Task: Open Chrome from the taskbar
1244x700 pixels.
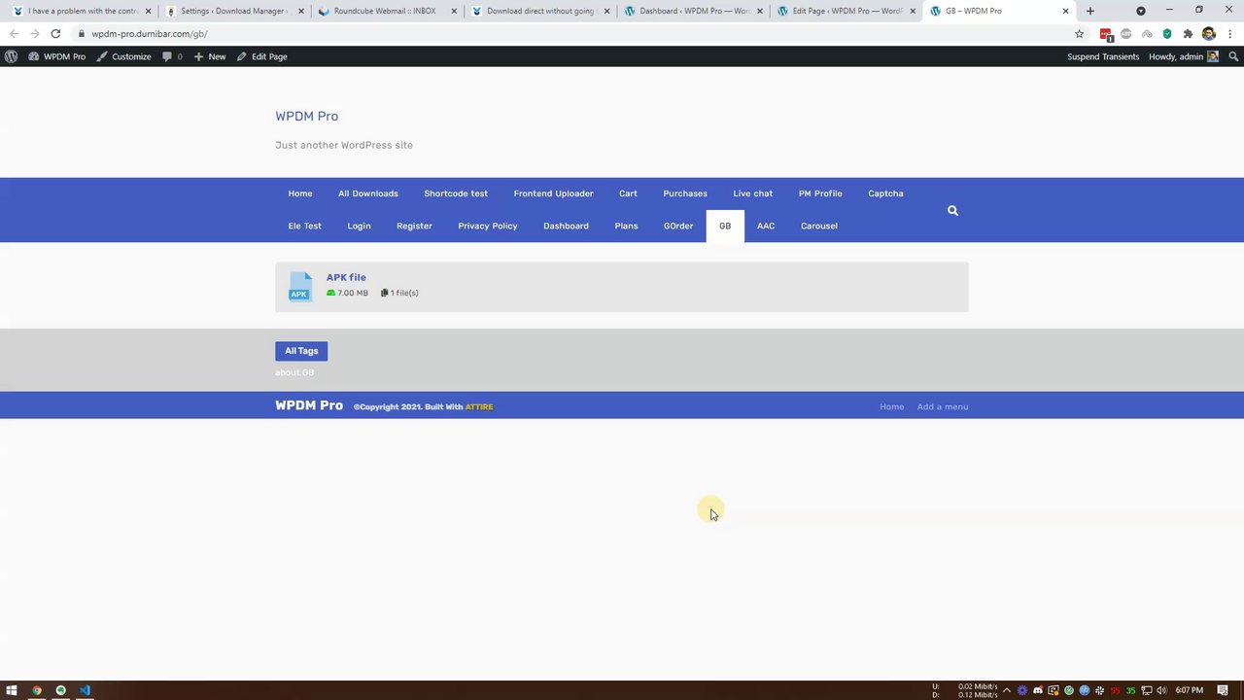Action: pyautogui.click(x=36, y=690)
